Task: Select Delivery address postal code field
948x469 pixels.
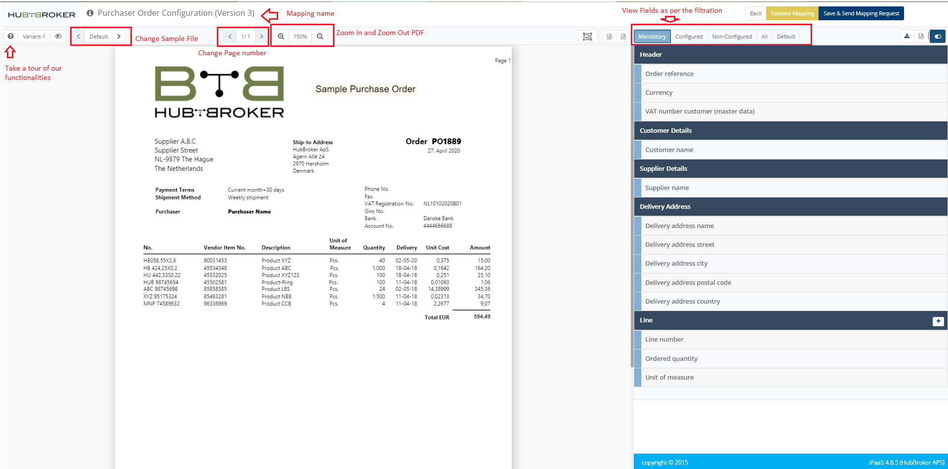Action: 790,282
